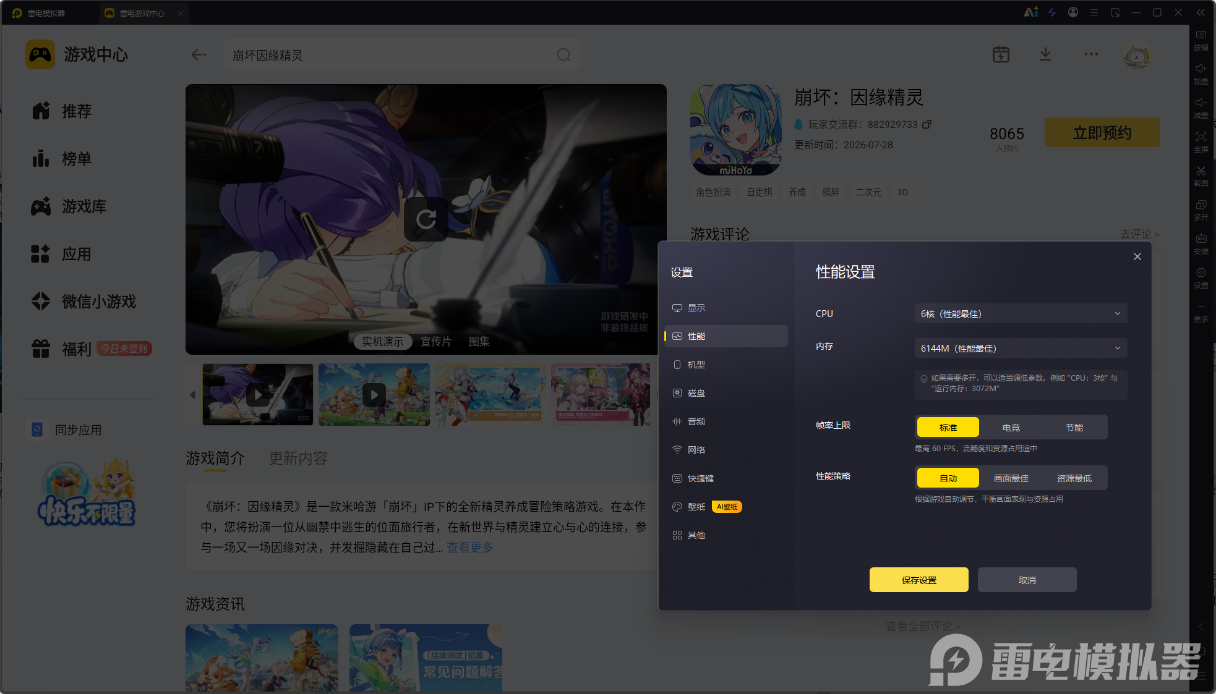
Task: Click the 保存设置 button
Action: coord(919,580)
